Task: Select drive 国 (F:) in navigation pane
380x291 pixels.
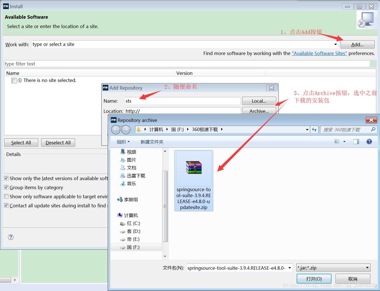Action: coord(136,247)
